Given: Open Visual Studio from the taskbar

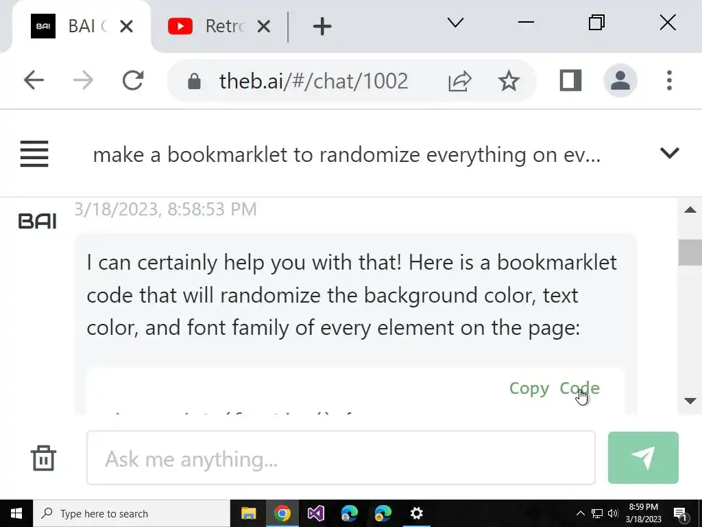Looking at the screenshot, I should [315, 513].
